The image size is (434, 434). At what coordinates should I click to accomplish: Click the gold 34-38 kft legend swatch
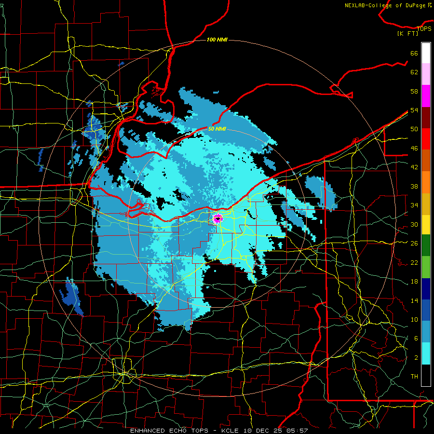click(x=426, y=204)
